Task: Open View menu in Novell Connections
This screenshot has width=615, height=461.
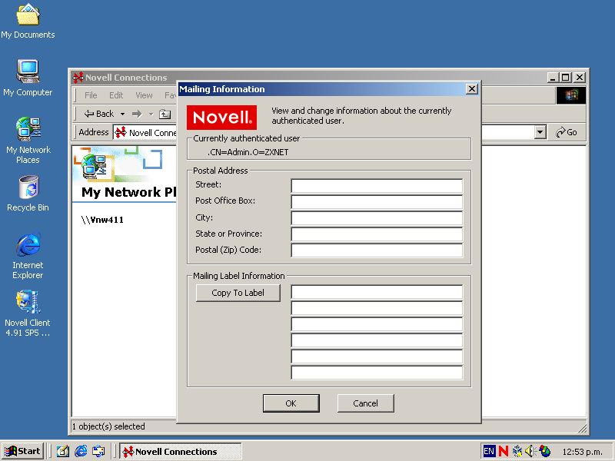Action: (x=144, y=95)
